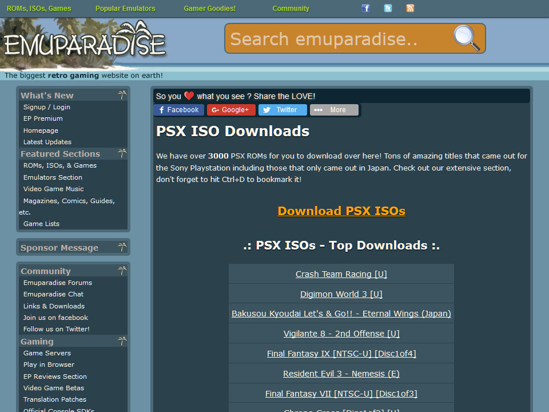This screenshot has height=412, width=549.
Task: Open Latest Updates sidebar link
Action: coord(47,142)
